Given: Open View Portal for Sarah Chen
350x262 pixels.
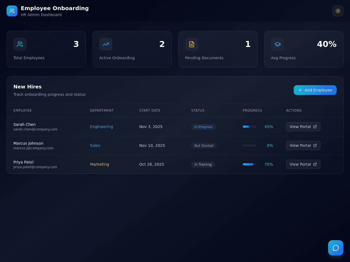Looking at the screenshot, I should (303, 127).
